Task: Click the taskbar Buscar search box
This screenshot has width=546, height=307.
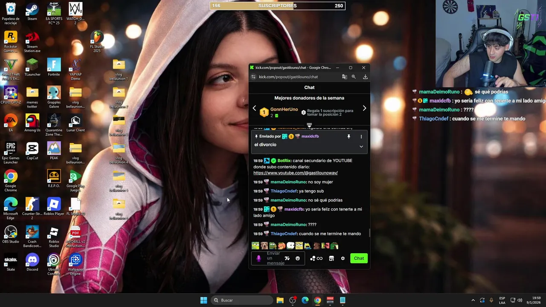Action: pos(243,300)
